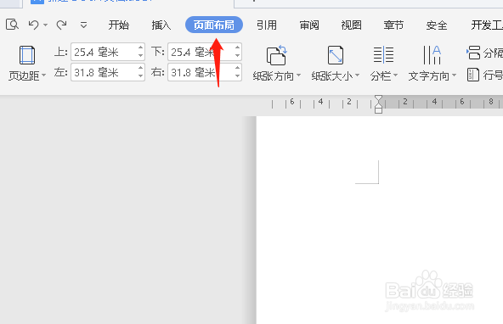This screenshot has height=324, width=503.
Task: Click the 上 margin input field
Action: [104, 52]
